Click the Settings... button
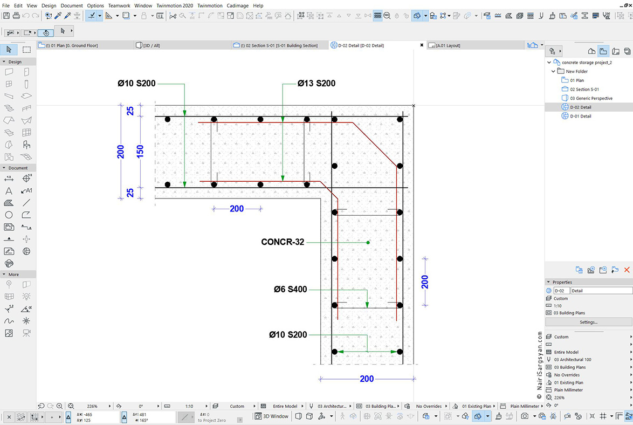The width and height of the screenshot is (633, 425). 589,322
